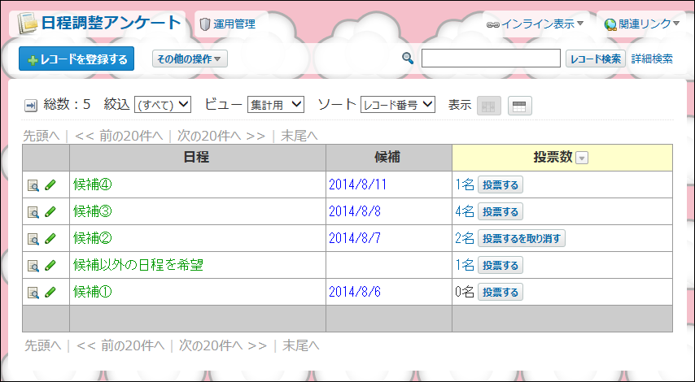
Task: Expand the その他の操作 menu
Action: point(190,59)
